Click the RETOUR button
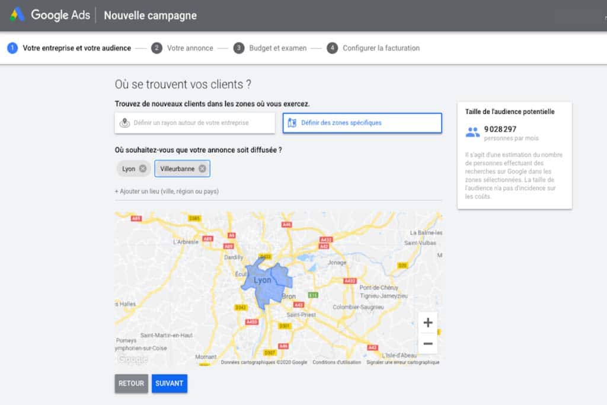 131,383
